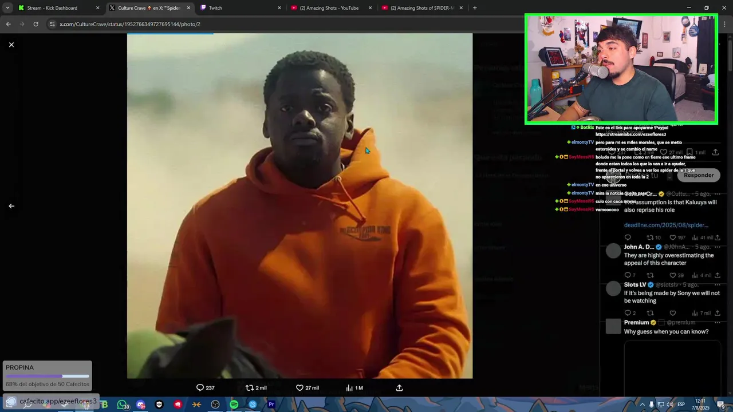The width and height of the screenshot is (733, 412).
Task: Like John A. D's reply with 39 likes
Action: tap(676, 275)
